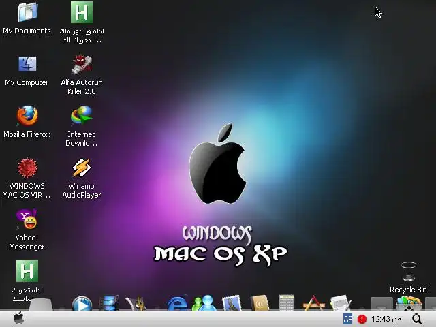Open the Alfa Autorun Killer 2.0 icon
This screenshot has width=436, height=327.
coord(82,64)
